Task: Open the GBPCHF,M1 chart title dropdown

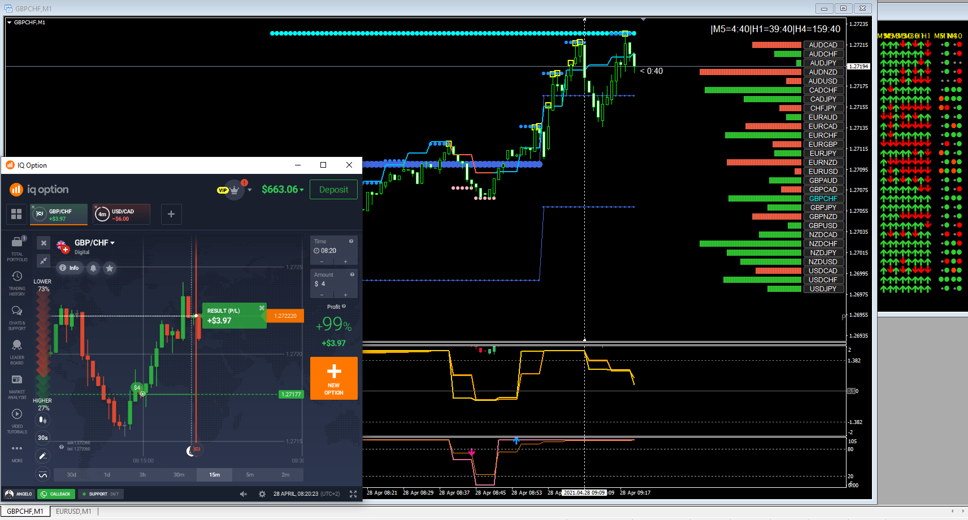Action: (x=9, y=23)
